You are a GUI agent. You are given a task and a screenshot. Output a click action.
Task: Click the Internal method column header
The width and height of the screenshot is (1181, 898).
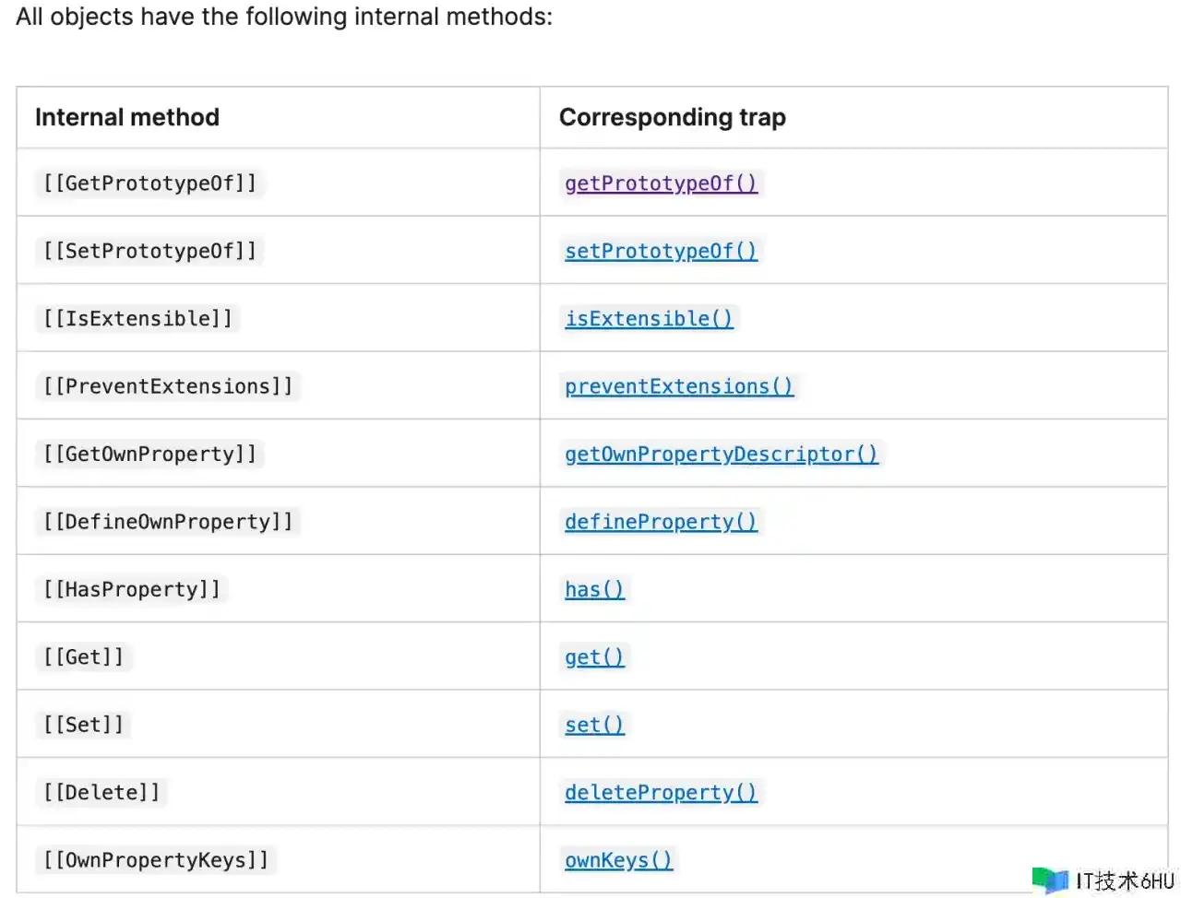127,117
